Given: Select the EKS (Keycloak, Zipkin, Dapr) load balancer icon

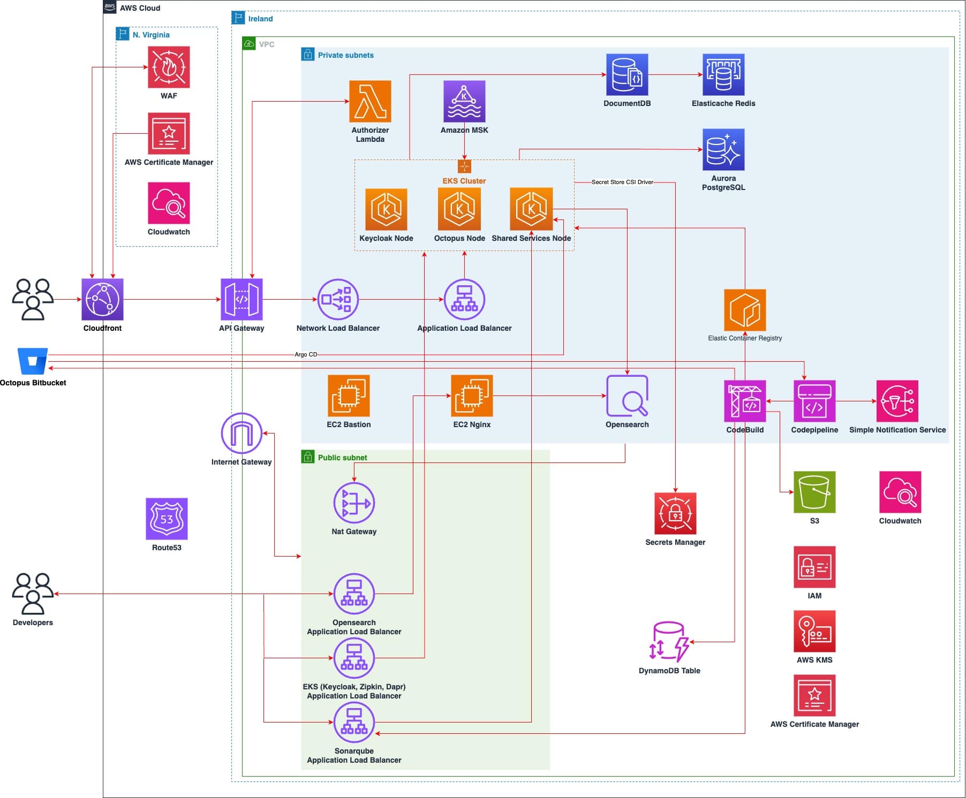Looking at the screenshot, I should 354,658.
